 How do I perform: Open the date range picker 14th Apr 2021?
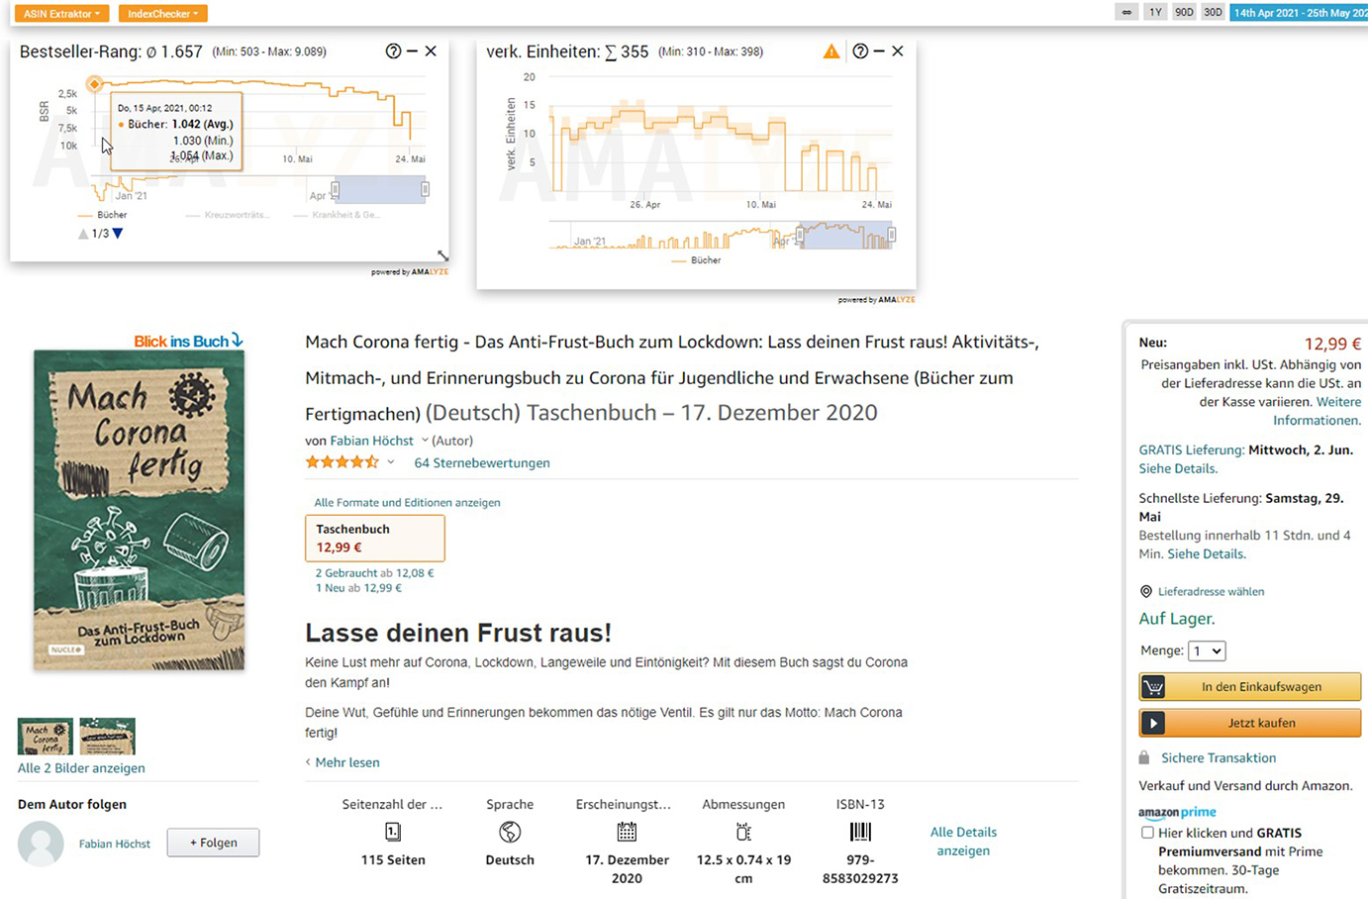click(1299, 12)
